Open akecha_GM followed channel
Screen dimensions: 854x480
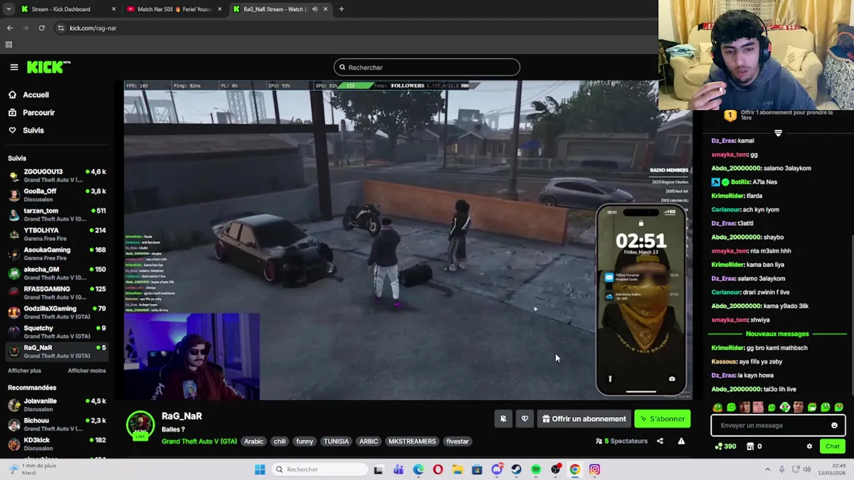pyautogui.click(x=57, y=273)
